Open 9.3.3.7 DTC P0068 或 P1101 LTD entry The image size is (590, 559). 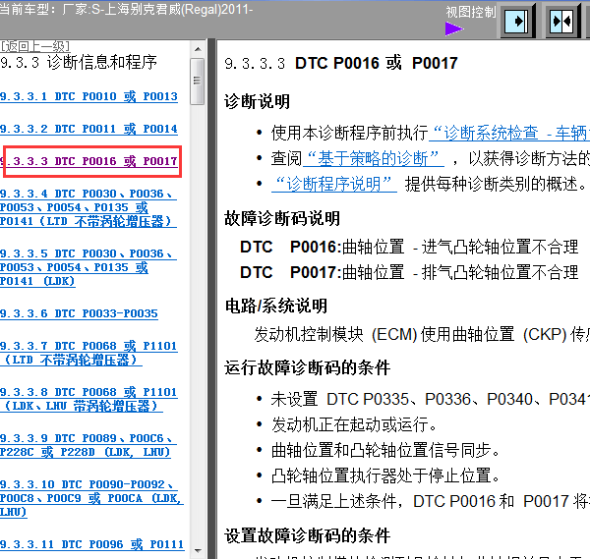tap(88, 353)
